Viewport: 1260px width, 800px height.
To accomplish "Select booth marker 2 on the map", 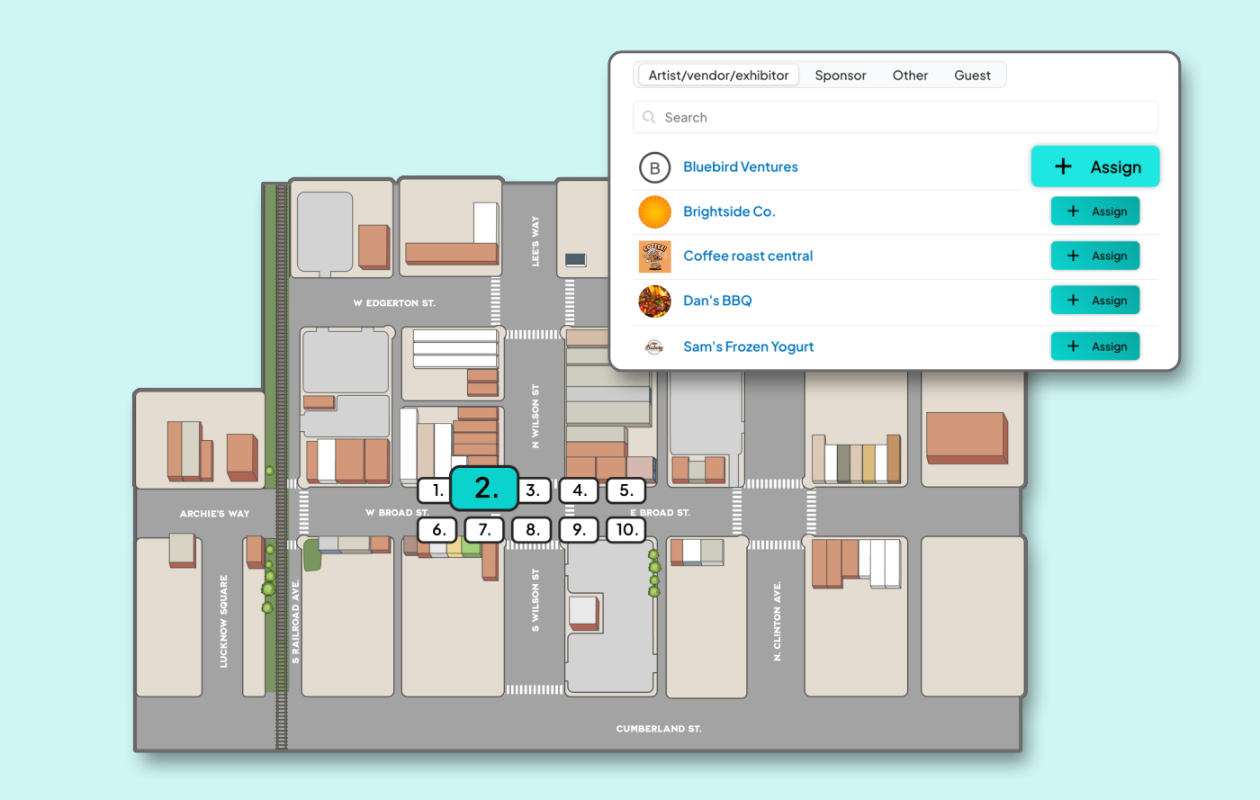I will click(x=484, y=489).
